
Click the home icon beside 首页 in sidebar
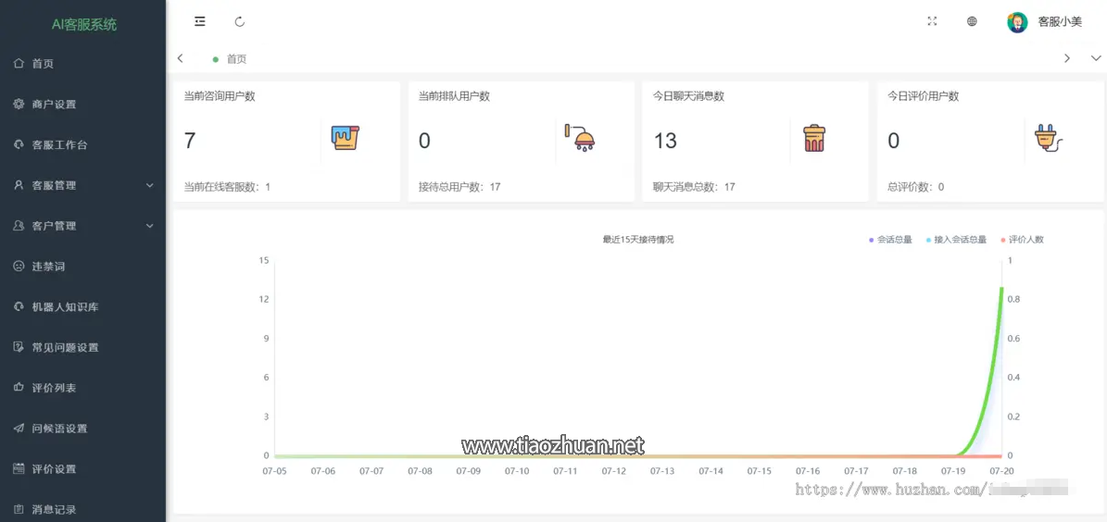19,64
